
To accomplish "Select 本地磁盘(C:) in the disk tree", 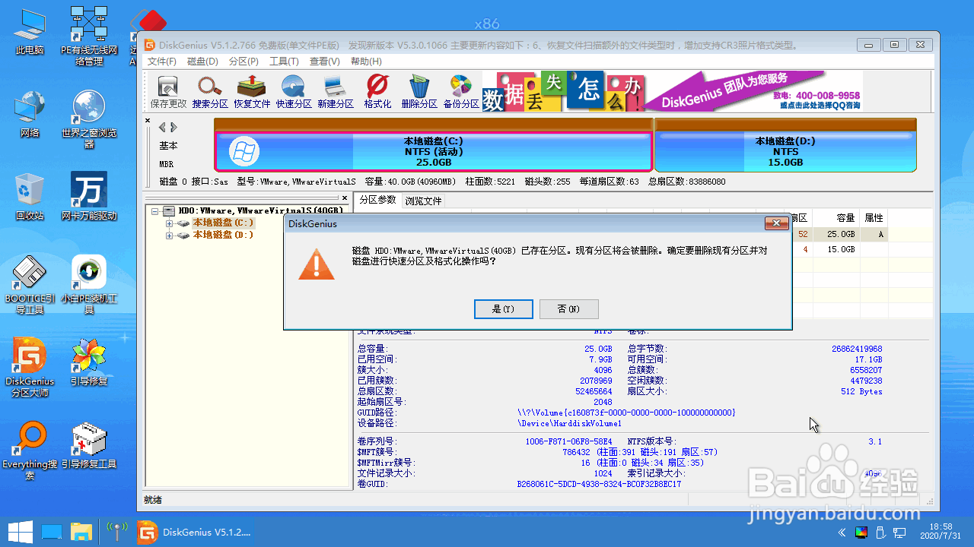I will pos(223,223).
